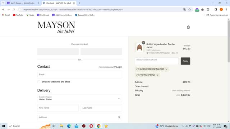Screen dimensions: 230x129
Task: Click the second express checkout button
Action: pyautogui.click(x=101, y=52)
